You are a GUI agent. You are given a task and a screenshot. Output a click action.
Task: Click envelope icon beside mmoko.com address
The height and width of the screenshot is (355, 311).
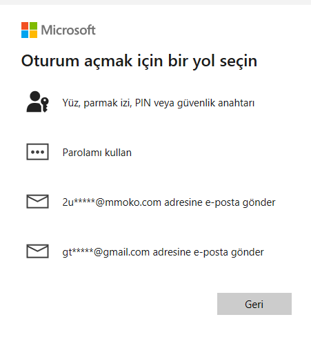click(x=37, y=202)
